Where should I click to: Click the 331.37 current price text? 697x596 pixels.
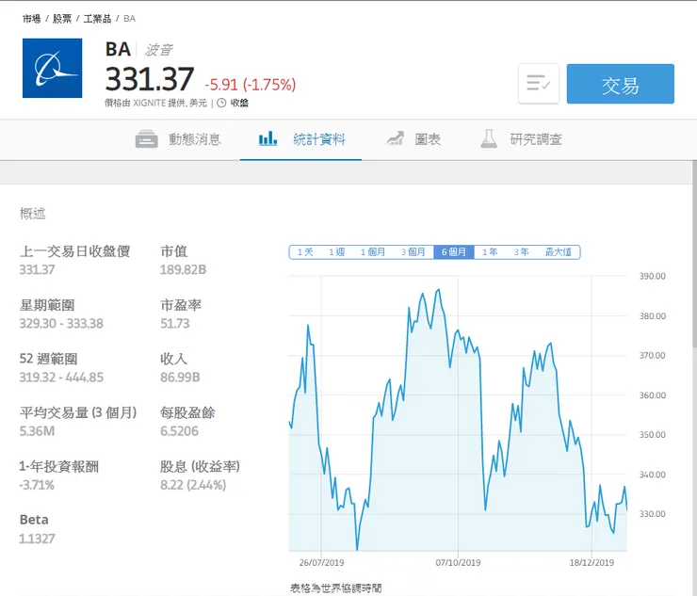[x=150, y=79]
